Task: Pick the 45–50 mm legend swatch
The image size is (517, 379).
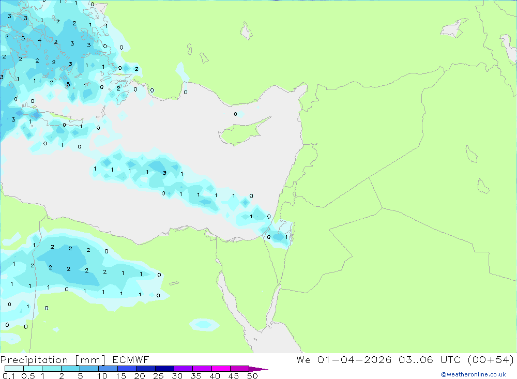Action: [240, 369]
